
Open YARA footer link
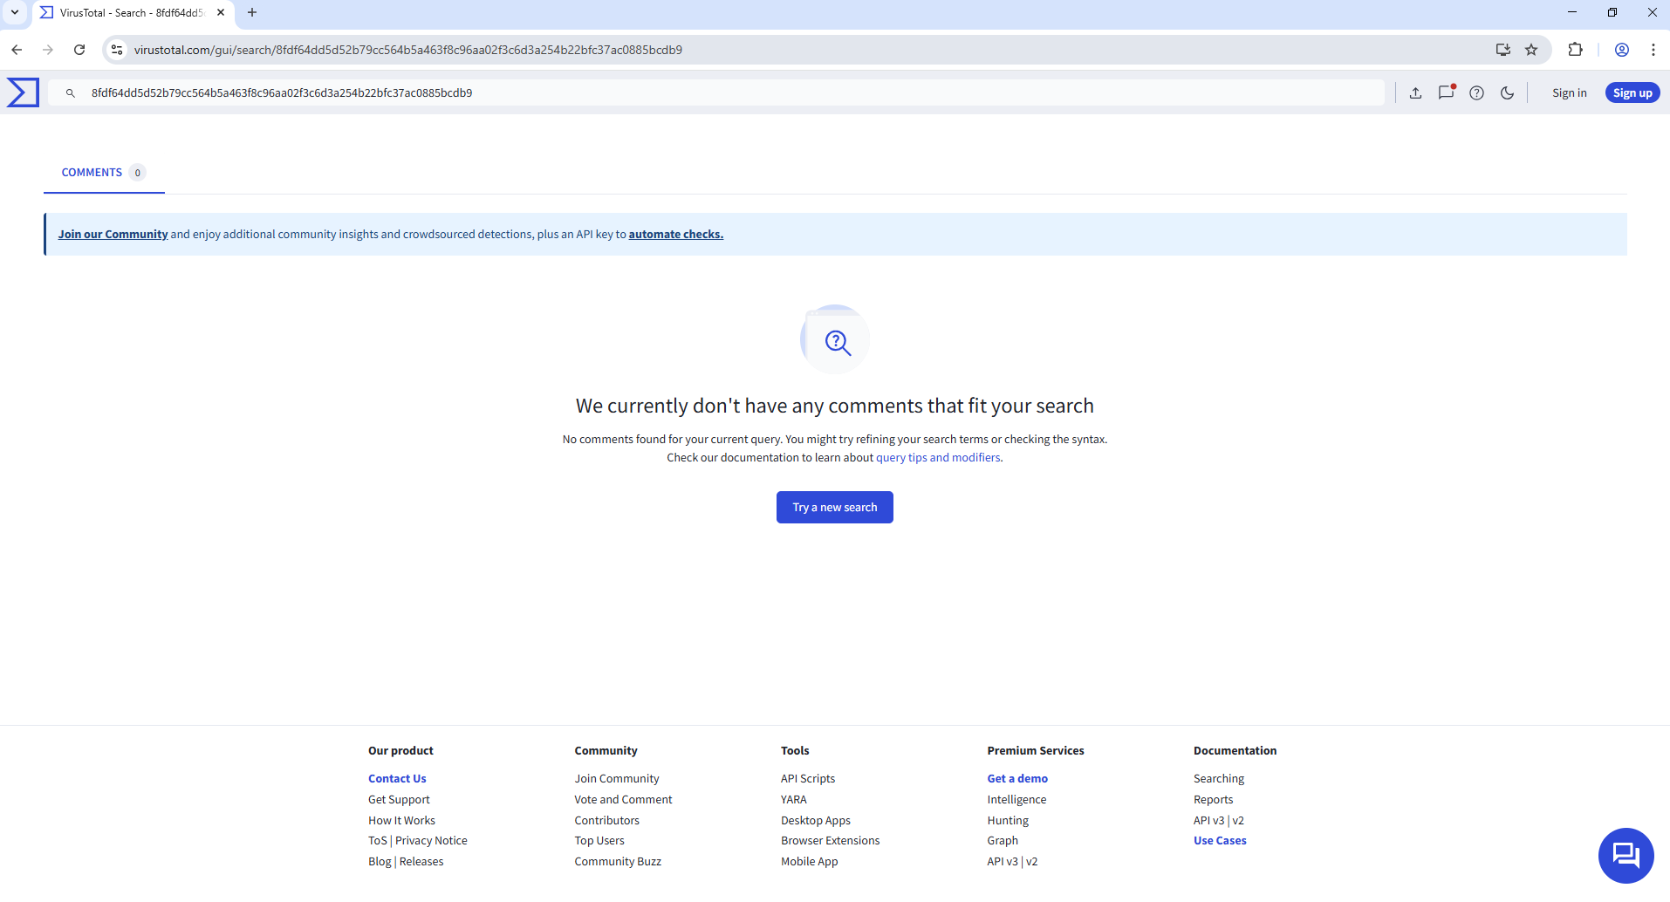794,800
